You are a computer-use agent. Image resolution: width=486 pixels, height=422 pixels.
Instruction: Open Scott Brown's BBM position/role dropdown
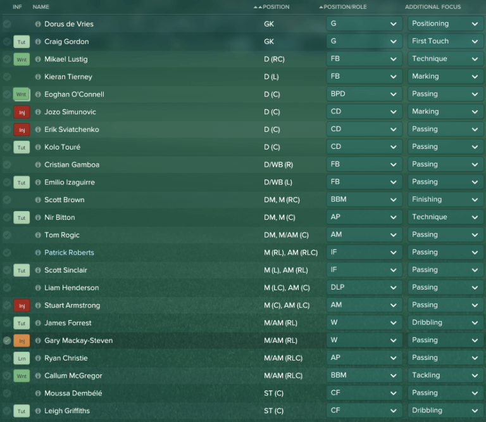(364, 200)
